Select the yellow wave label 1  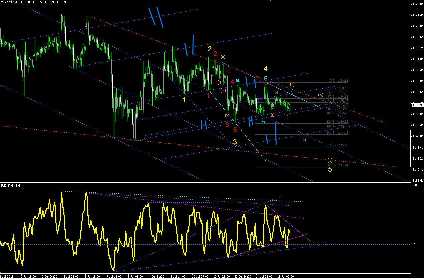click(184, 99)
